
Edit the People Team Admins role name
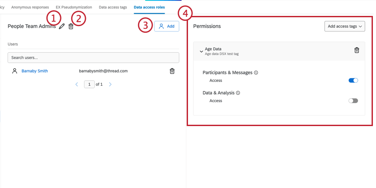(62, 27)
